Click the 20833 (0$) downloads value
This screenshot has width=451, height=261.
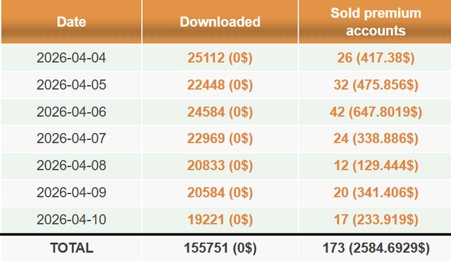pos(220,165)
